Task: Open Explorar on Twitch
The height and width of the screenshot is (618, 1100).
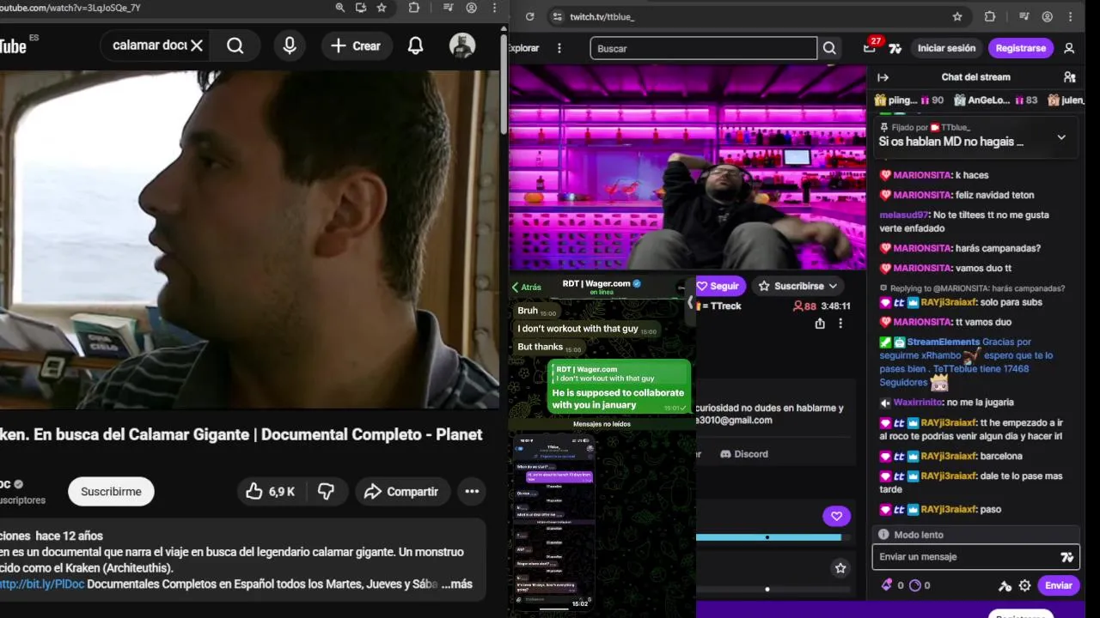Action: click(523, 48)
